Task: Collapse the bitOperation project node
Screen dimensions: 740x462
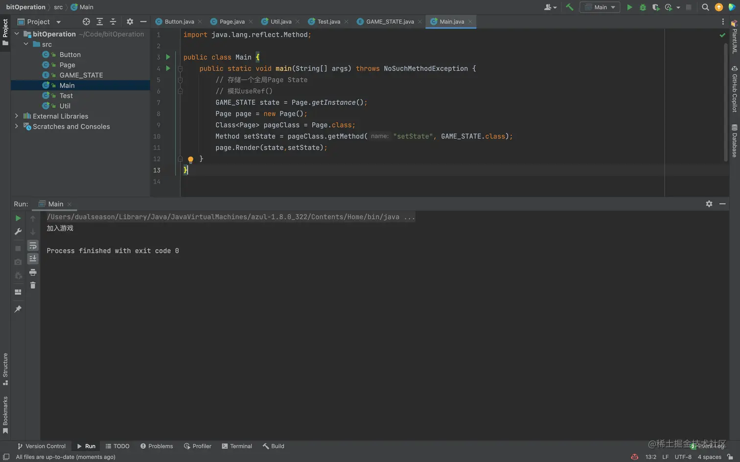Action: pyautogui.click(x=17, y=34)
